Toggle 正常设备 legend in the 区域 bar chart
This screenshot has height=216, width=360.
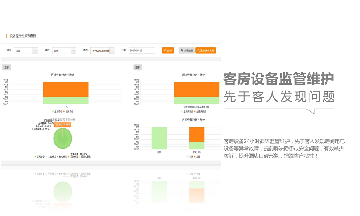[x=58, y=112]
